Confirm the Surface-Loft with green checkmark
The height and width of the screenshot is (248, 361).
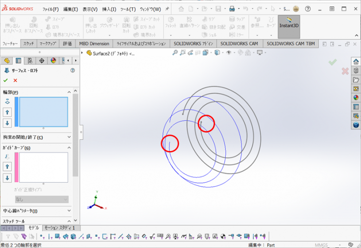6,80
